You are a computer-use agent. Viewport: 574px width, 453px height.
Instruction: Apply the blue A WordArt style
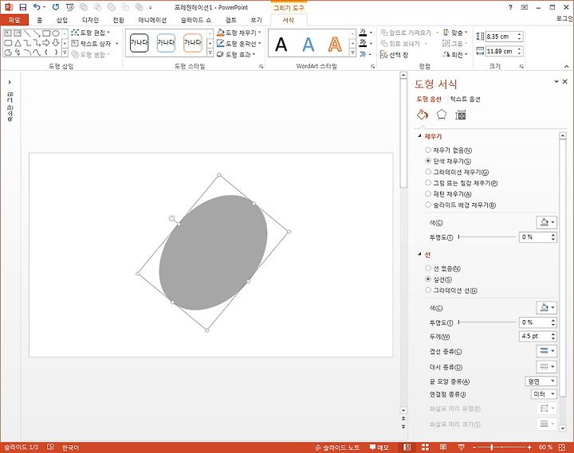click(309, 45)
